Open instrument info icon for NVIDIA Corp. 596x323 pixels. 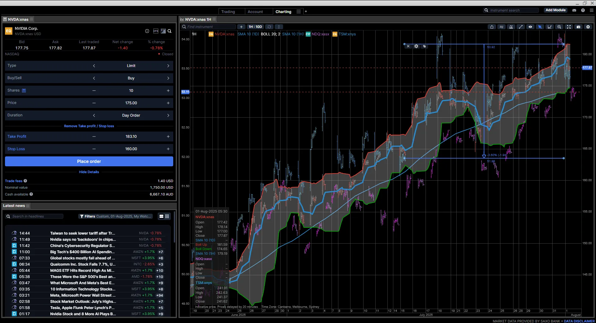147,31
